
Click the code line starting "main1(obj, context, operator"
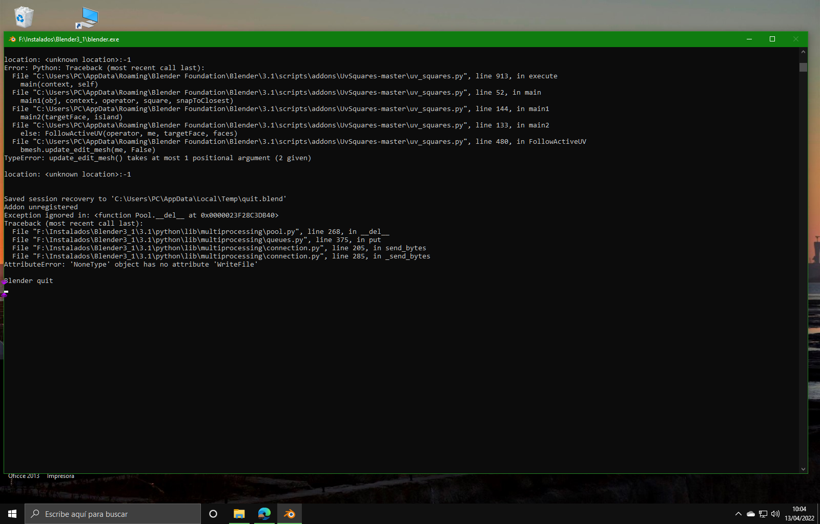coord(127,101)
